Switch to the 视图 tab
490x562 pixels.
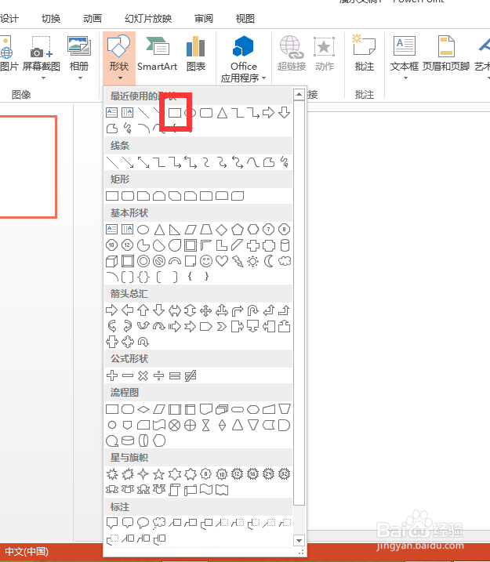click(x=245, y=18)
